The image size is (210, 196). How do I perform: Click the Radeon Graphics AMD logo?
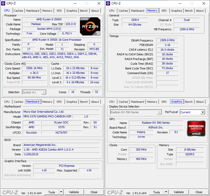point(196,128)
